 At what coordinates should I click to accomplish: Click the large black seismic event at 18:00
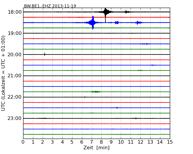tap(105, 12)
